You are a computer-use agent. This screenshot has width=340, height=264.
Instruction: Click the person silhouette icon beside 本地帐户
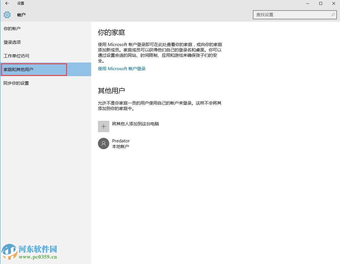[103, 144]
